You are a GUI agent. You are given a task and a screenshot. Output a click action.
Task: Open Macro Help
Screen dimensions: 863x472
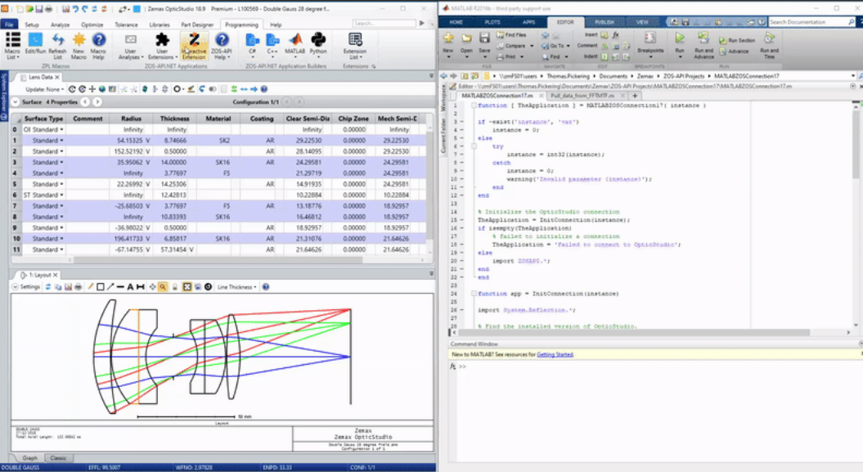(98, 46)
